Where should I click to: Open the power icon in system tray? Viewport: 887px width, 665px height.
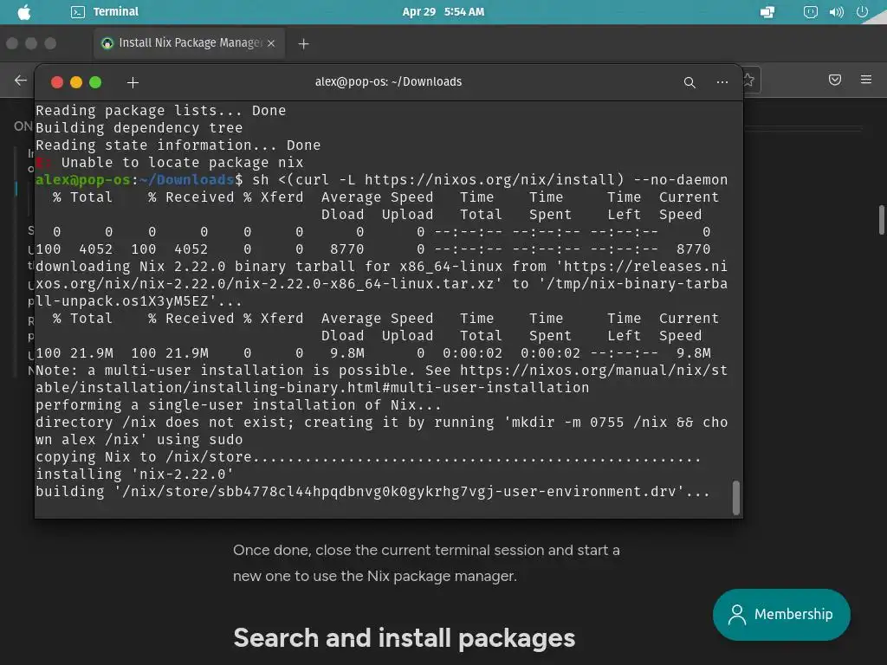862,12
